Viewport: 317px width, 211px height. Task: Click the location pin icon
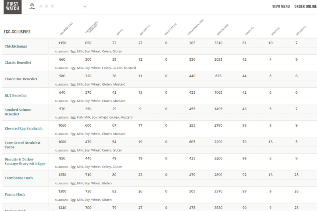(32, 6)
